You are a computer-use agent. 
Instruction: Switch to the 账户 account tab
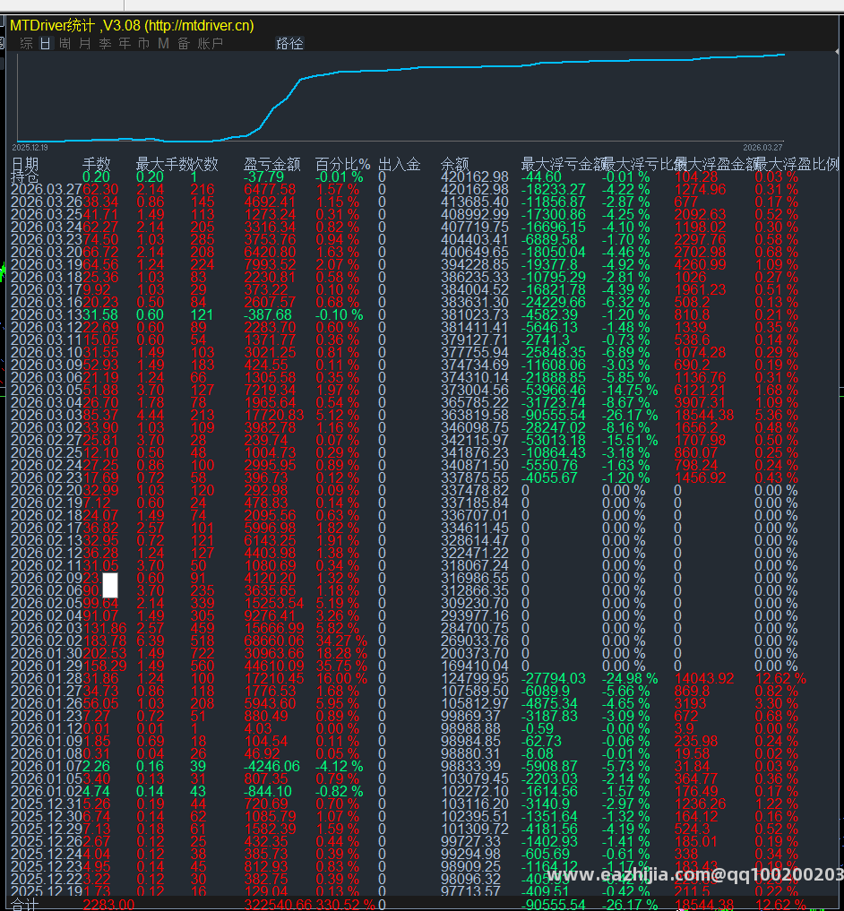click(x=211, y=44)
